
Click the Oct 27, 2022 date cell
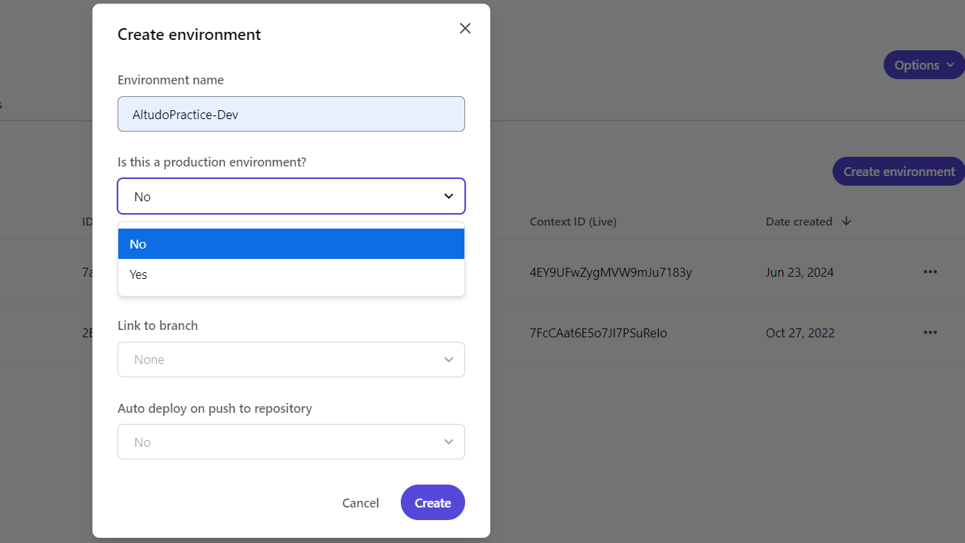coord(800,333)
